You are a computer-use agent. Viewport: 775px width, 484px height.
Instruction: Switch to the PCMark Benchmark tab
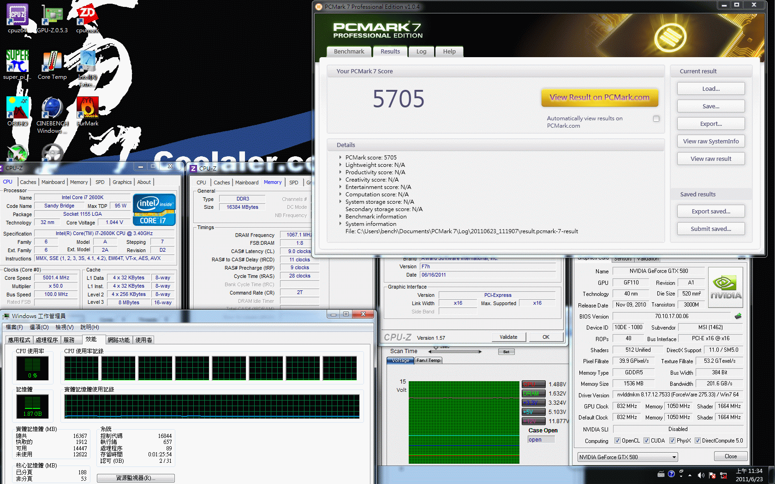[349, 52]
